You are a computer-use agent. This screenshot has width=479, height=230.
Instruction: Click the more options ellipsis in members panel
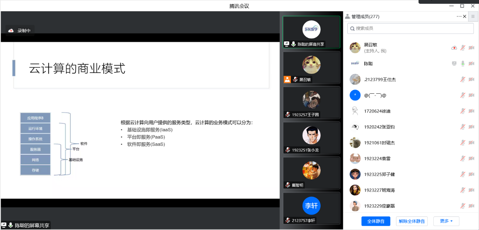coord(459,16)
